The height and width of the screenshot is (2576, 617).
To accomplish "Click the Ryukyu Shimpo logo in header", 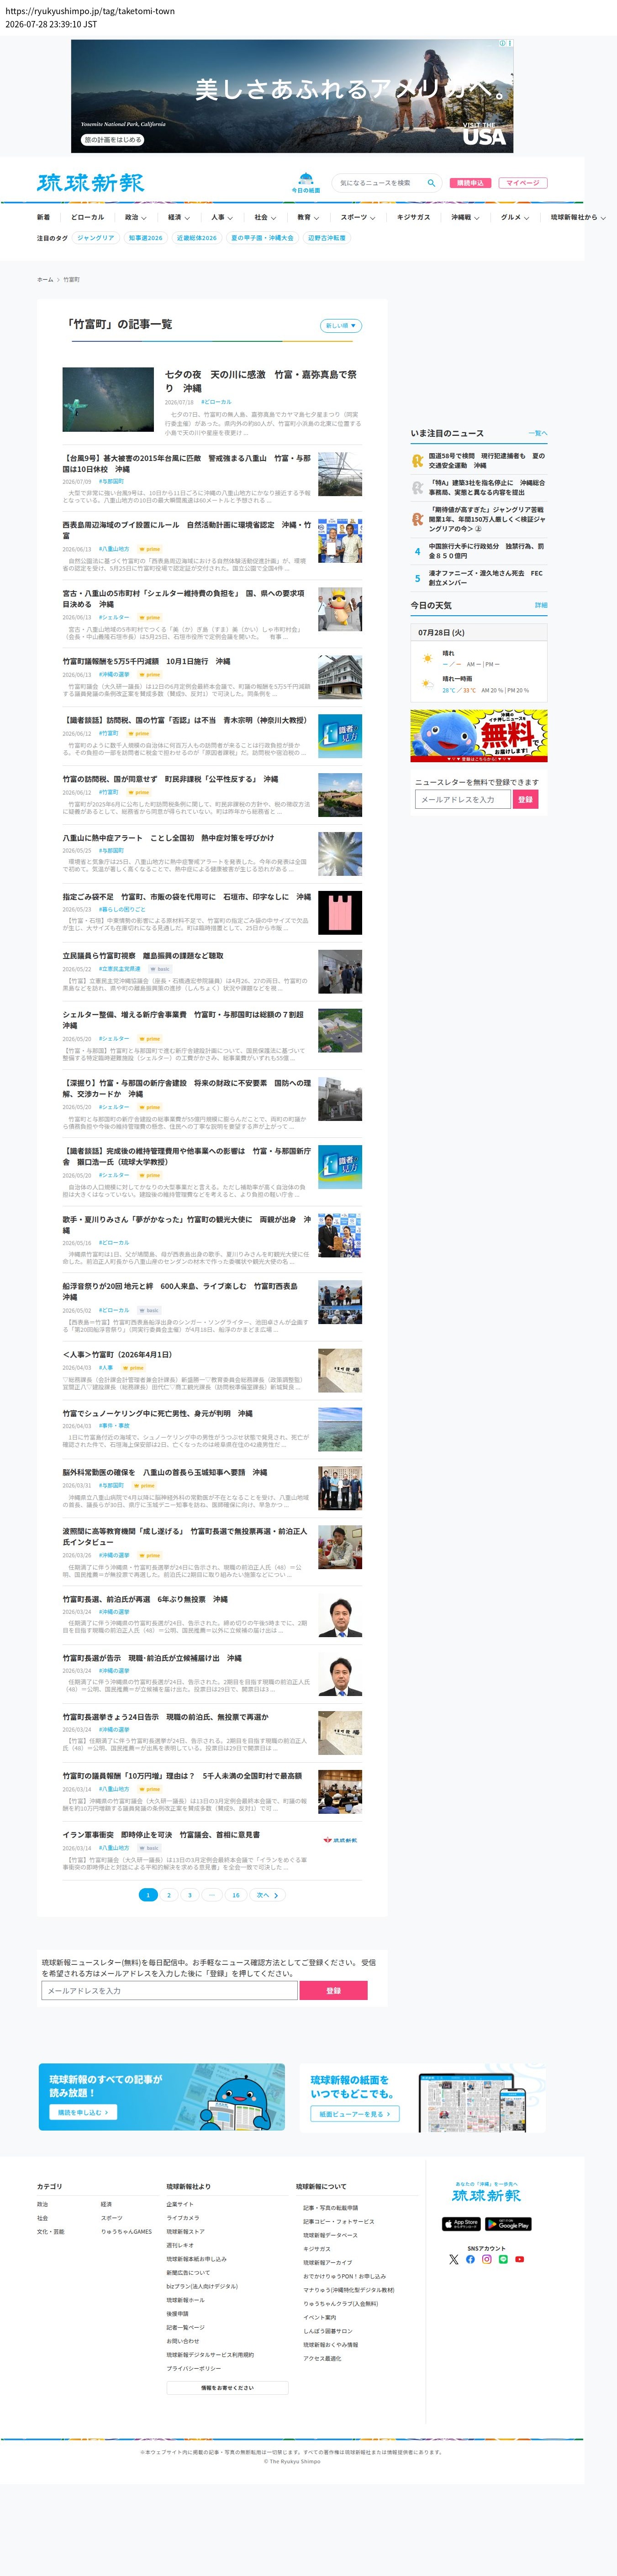I will click(x=90, y=182).
